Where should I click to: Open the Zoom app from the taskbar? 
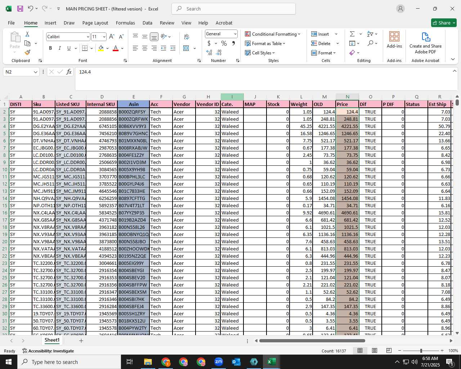pyautogui.click(x=219, y=362)
